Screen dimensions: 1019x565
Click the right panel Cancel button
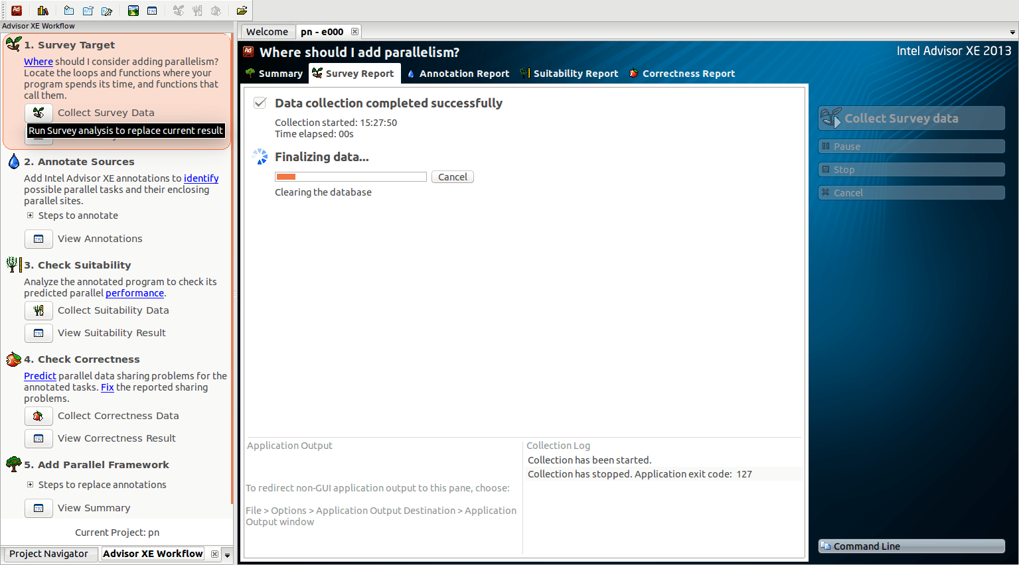911,193
